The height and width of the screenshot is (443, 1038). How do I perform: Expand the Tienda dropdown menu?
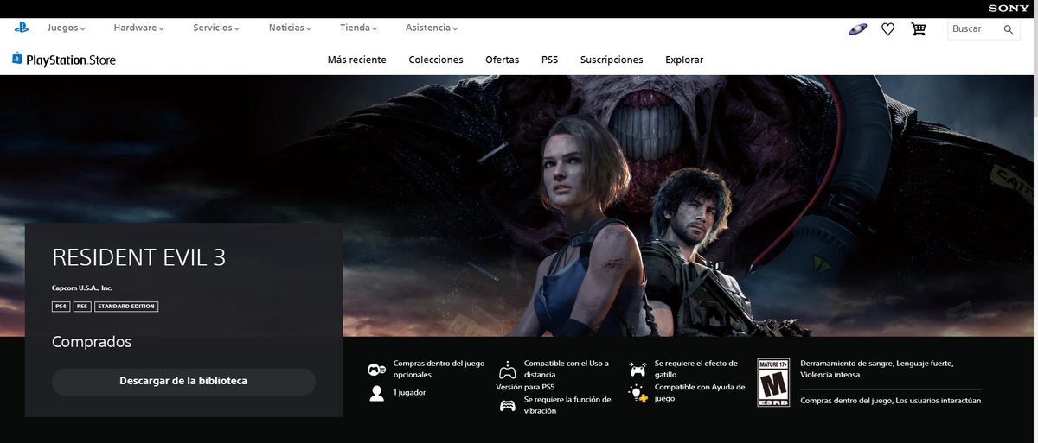coord(359,28)
